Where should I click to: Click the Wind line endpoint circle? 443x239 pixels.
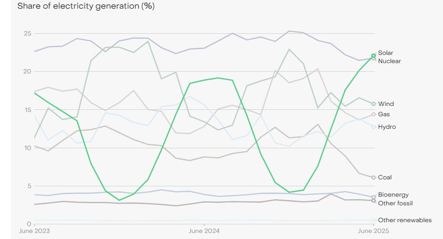374,104
